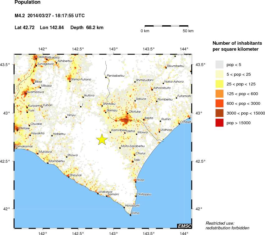This screenshot has height=235, width=265.
Task: Click the Hobetsu city dot marker
Action: point(52,135)
